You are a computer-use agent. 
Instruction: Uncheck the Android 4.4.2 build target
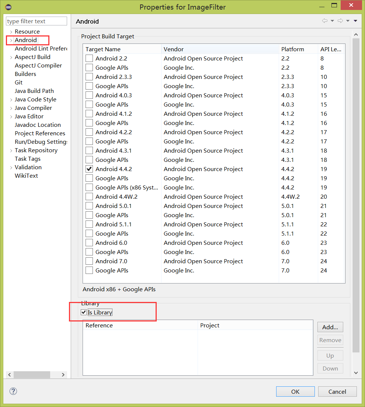pyautogui.click(x=89, y=169)
